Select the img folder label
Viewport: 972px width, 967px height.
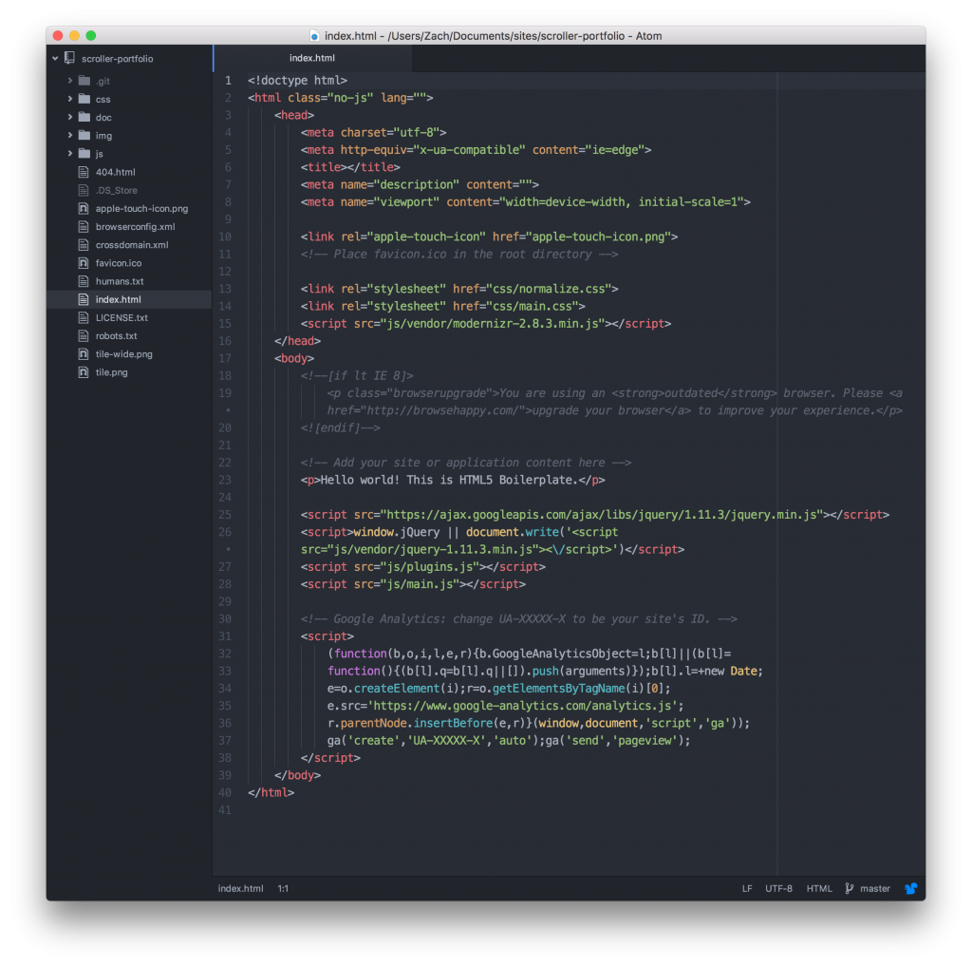(103, 135)
